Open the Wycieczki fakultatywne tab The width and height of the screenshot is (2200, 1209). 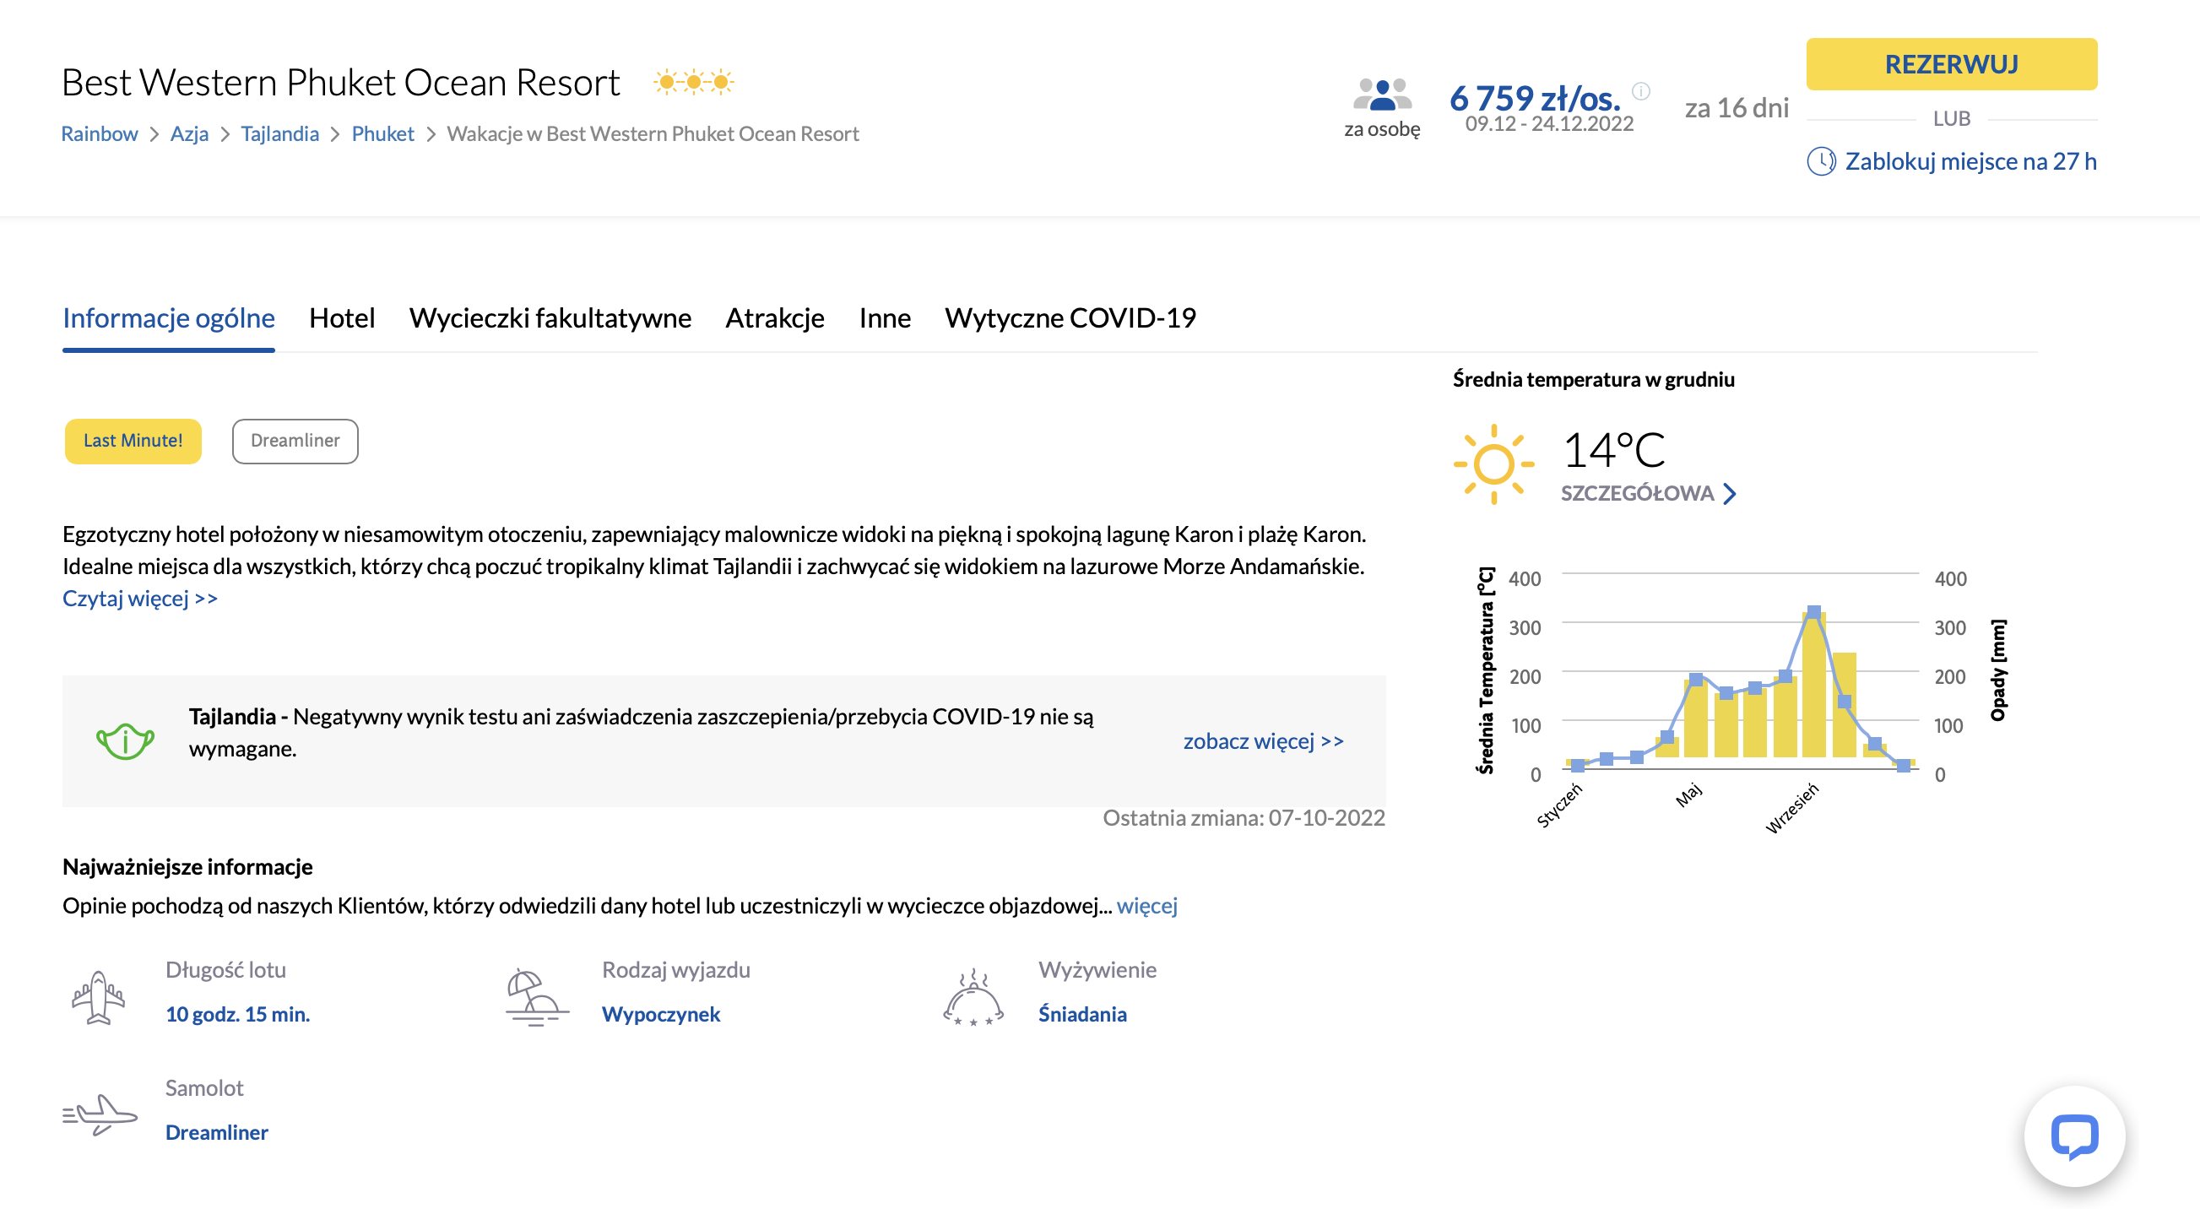click(550, 317)
